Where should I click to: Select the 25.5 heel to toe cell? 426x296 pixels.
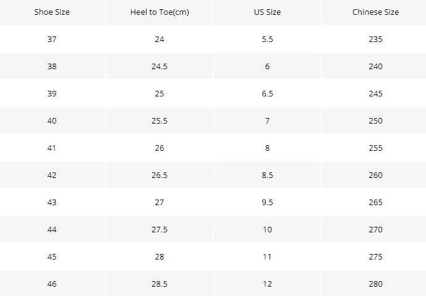coord(160,121)
